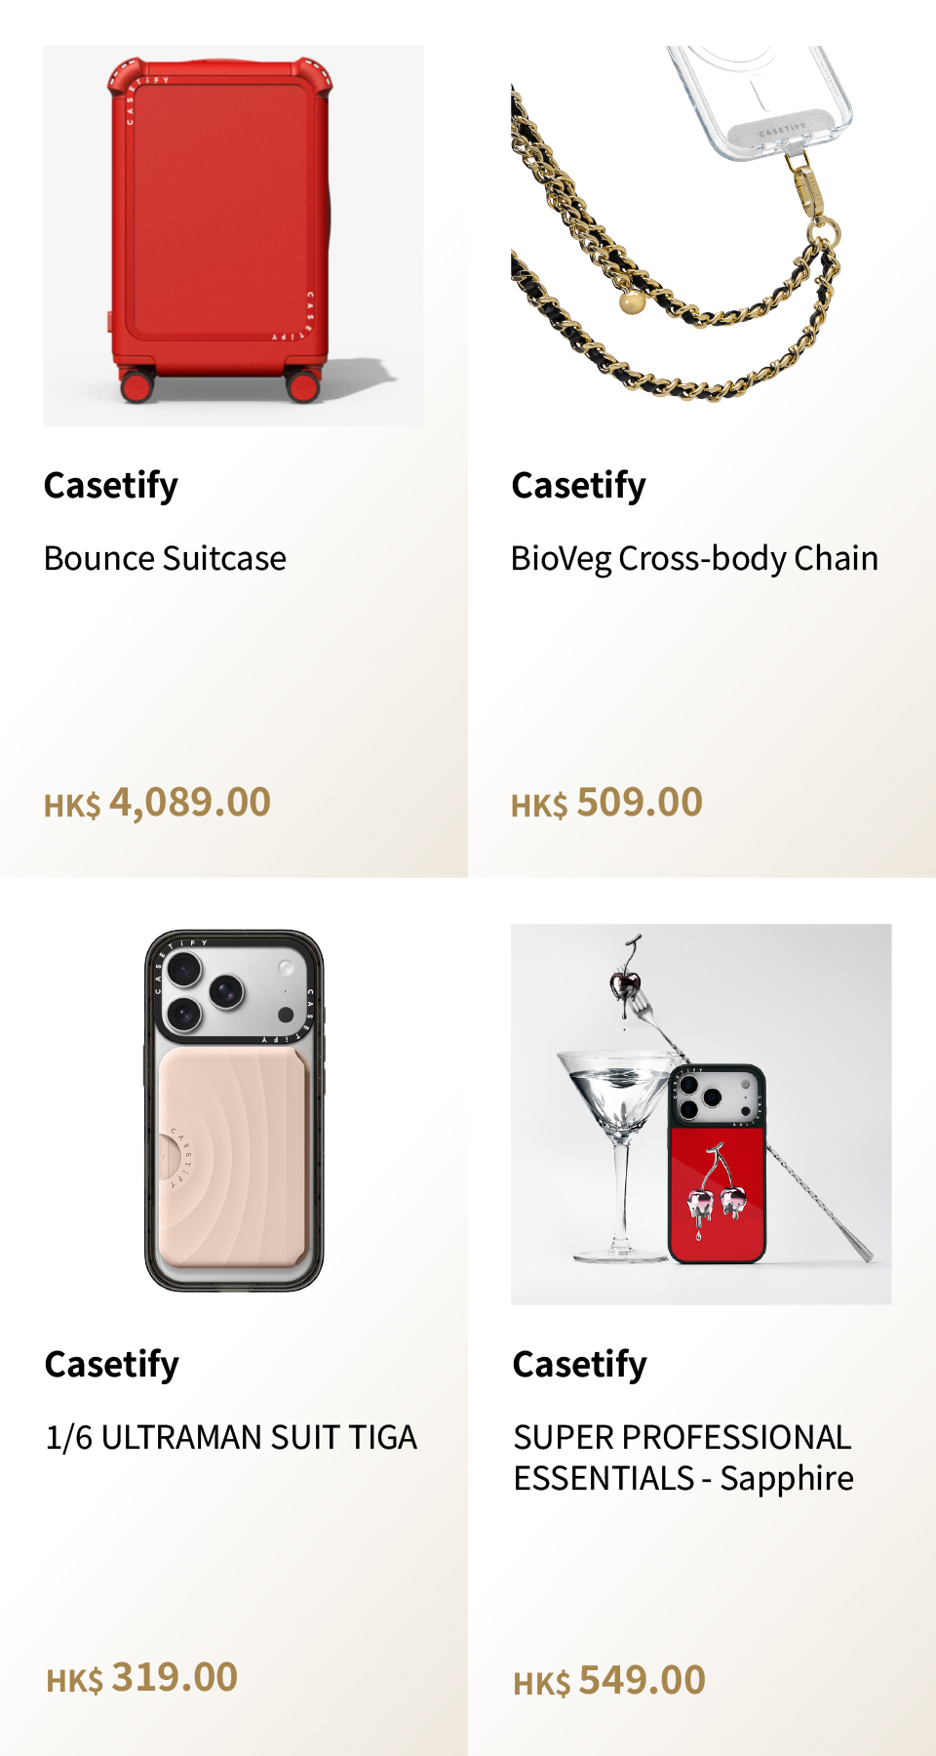Click the martini glass in the Sapphire photo
The height and width of the screenshot is (1756, 936).
point(614,1102)
